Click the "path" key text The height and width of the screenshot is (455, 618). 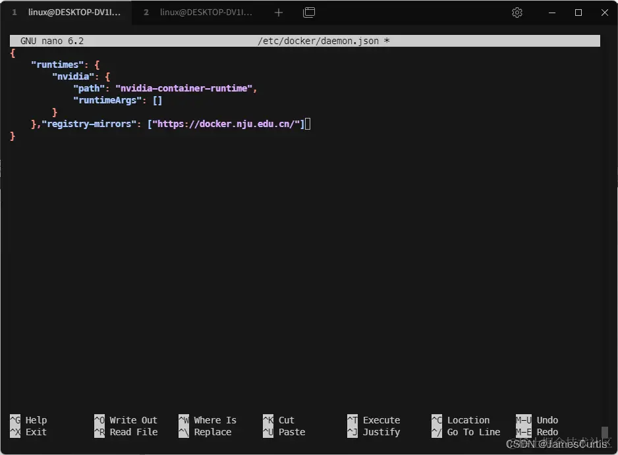point(89,88)
